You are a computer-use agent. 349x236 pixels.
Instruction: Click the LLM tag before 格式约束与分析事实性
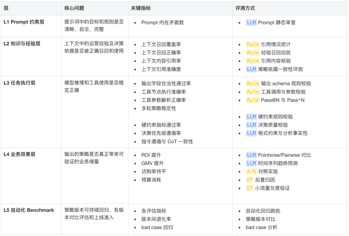tap(251, 133)
